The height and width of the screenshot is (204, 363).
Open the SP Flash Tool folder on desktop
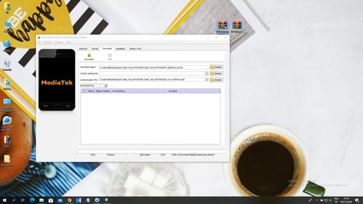pos(7,160)
